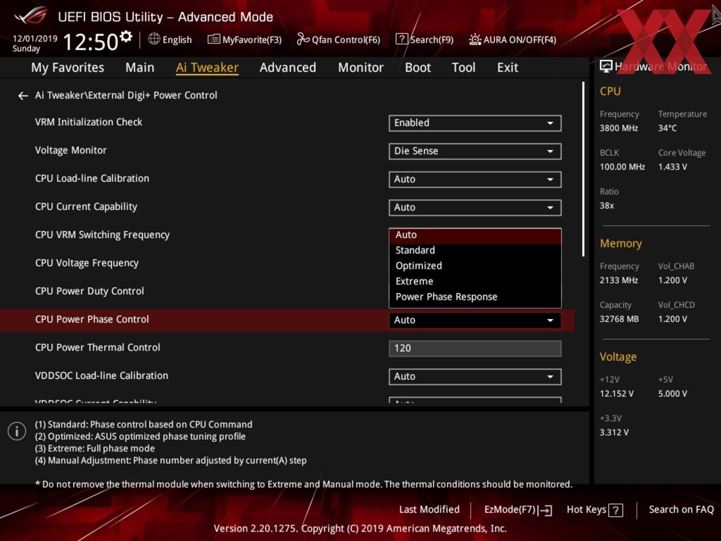
Task: Click the 38x ratio value
Action: click(607, 206)
